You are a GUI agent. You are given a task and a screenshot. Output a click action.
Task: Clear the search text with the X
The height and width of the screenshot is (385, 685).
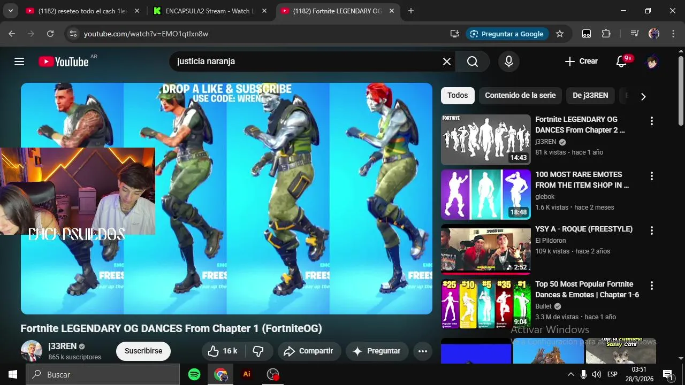click(x=447, y=61)
